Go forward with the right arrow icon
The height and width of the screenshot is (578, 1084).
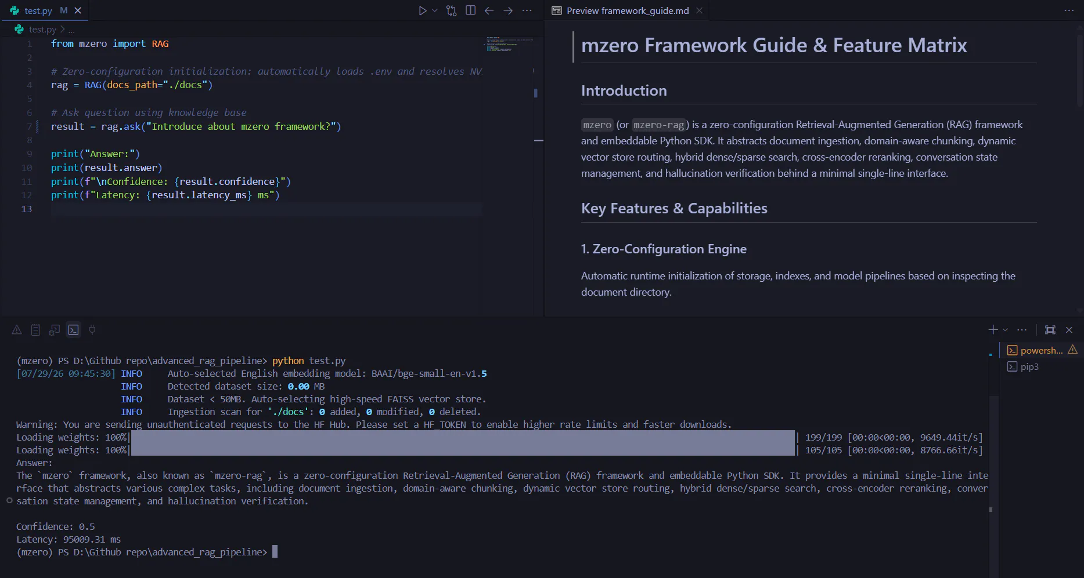point(508,10)
